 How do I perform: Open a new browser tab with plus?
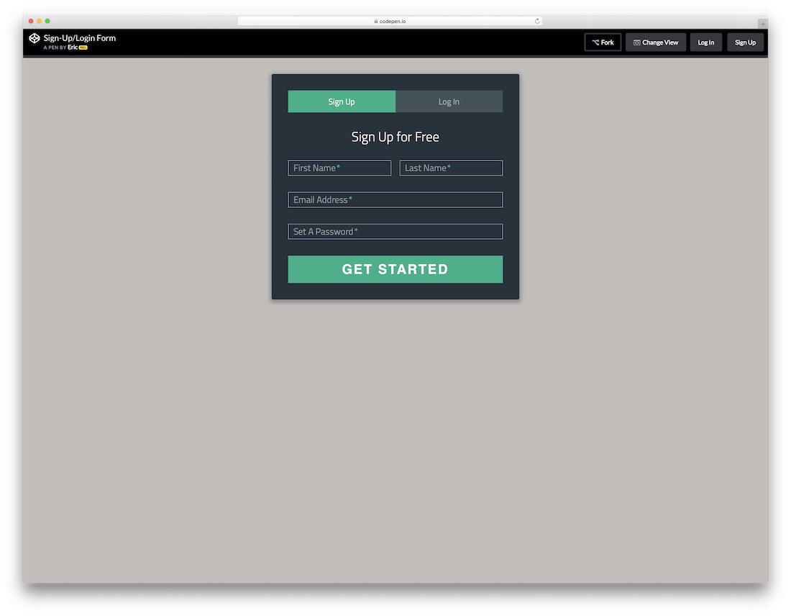(763, 24)
